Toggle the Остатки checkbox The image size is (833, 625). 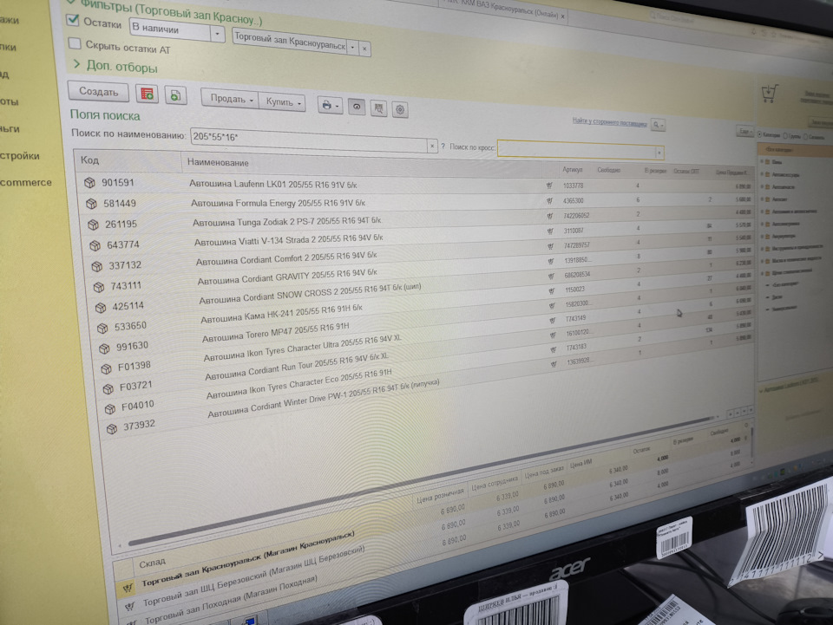[x=73, y=20]
